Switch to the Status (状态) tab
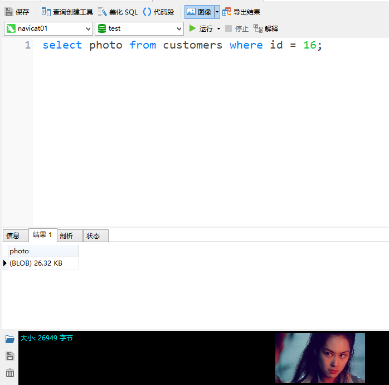Image resolution: width=389 pixels, height=385 pixels. 93,236
